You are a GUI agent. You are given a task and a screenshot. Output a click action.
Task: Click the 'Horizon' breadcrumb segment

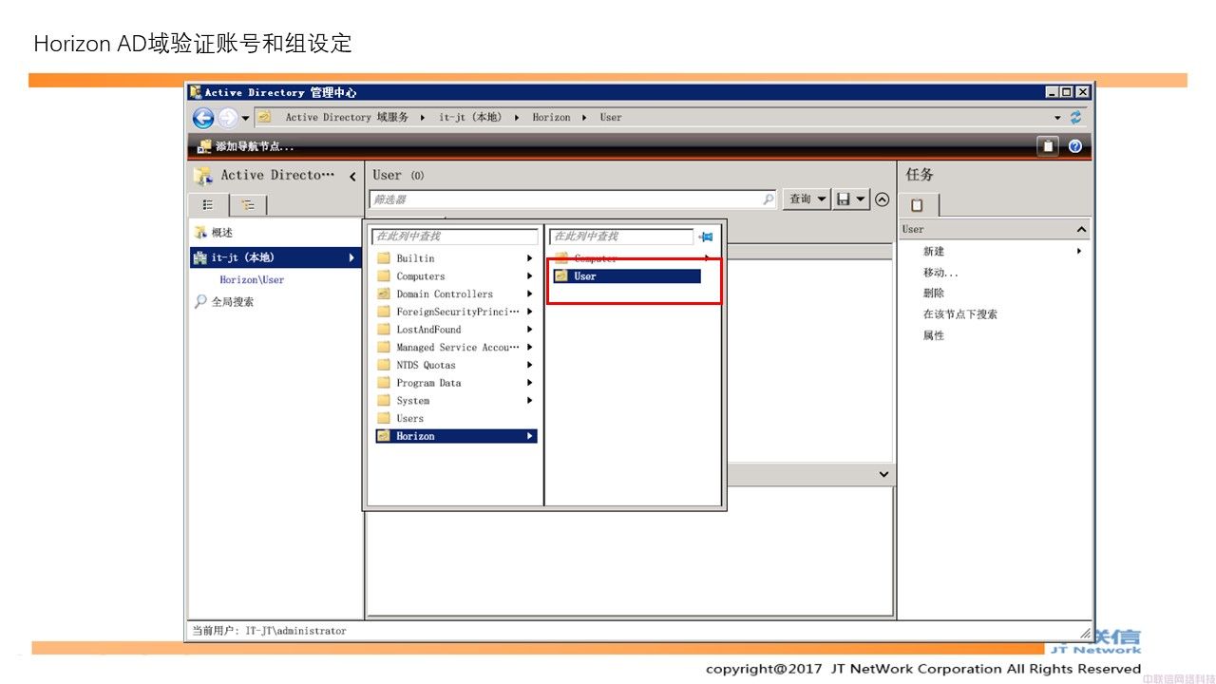(x=551, y=117)
